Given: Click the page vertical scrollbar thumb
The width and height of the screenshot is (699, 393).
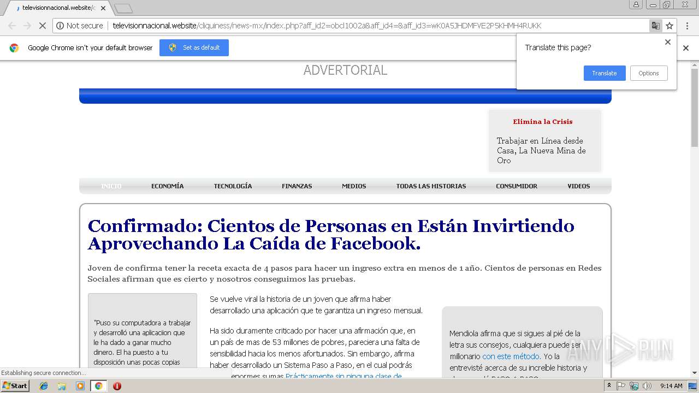Looking at the screenshot, I should (x=695, y=108).
